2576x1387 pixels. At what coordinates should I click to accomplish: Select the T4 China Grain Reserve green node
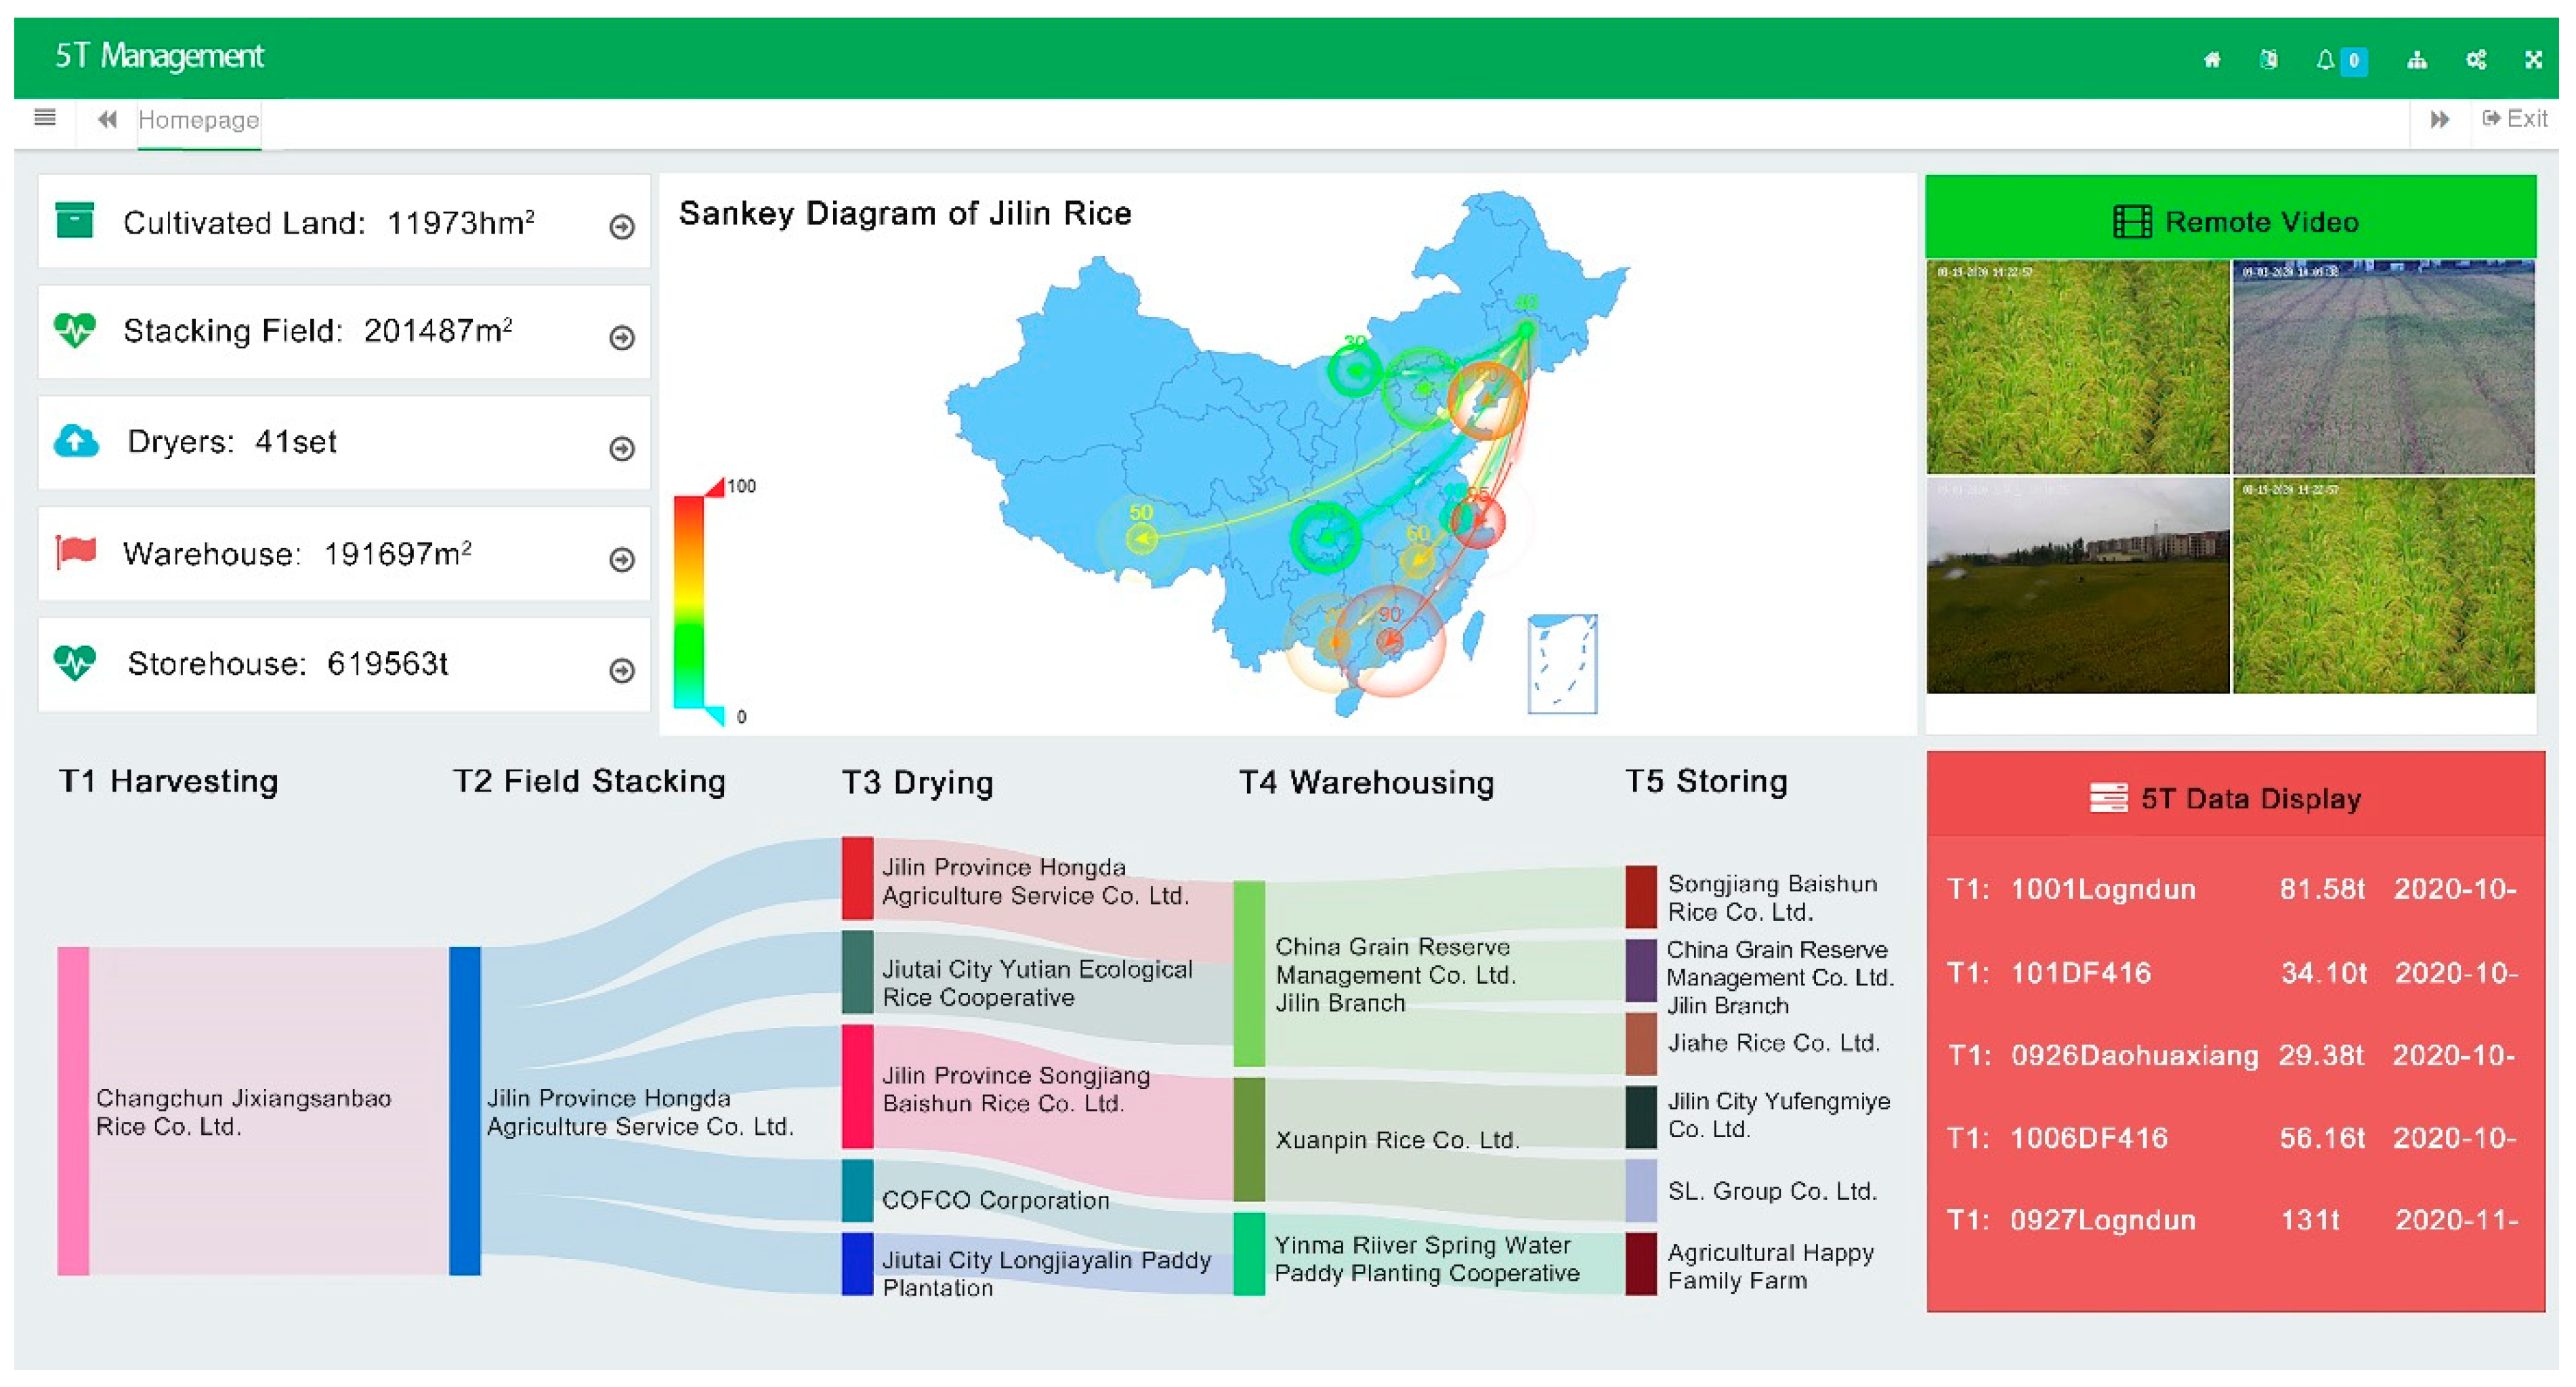point(1249,973)
